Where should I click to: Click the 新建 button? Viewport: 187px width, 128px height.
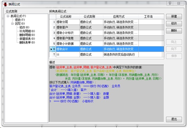tap(174, 16)
